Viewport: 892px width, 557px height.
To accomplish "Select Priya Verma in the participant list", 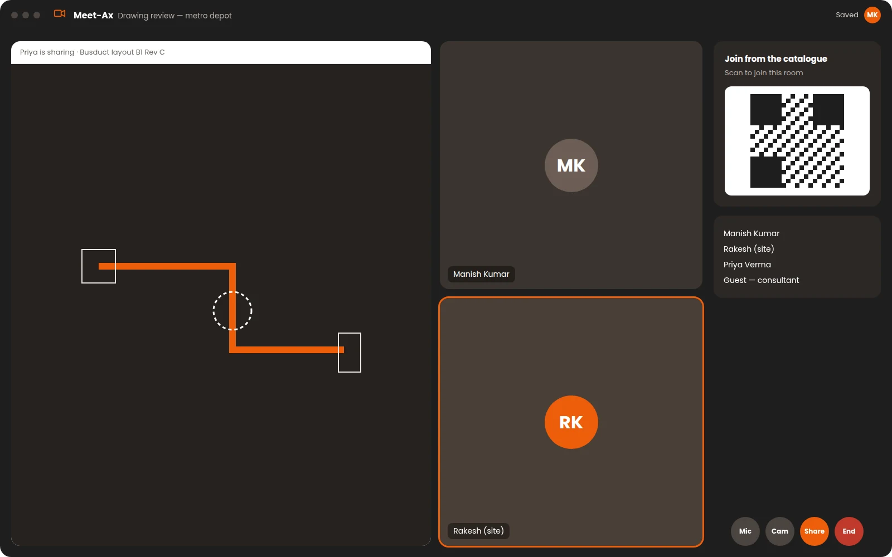I will 747,265.
